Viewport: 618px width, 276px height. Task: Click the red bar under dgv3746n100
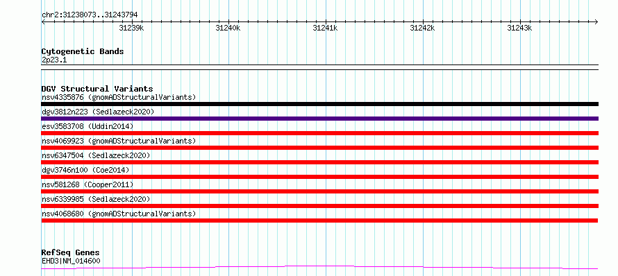[x=319, y=177]
